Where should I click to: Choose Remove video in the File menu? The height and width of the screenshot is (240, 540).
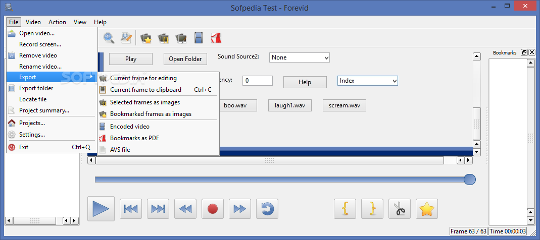pos(52,55)
